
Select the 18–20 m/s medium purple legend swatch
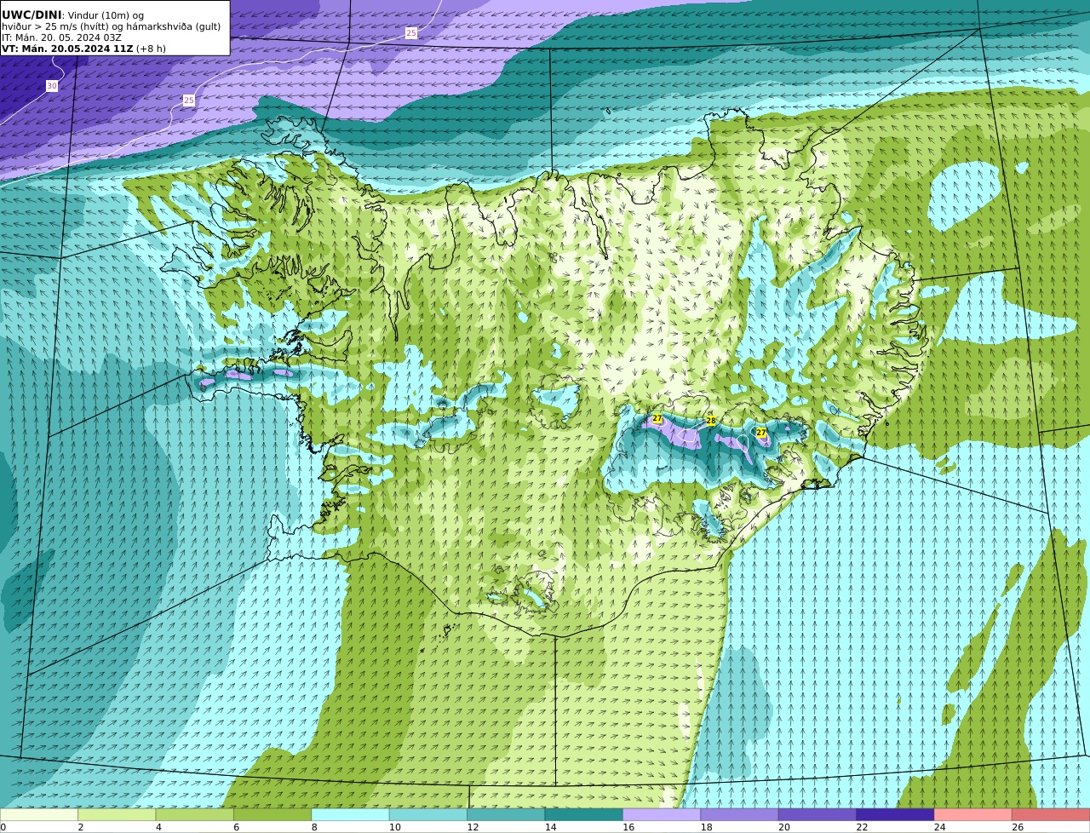coord(740,815)
